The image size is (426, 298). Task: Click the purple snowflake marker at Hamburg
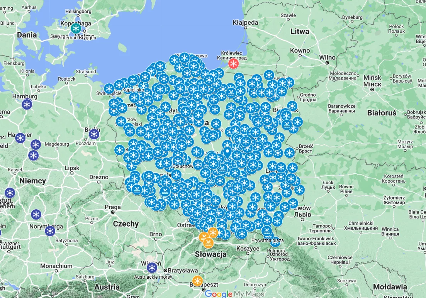click(27, 104)
